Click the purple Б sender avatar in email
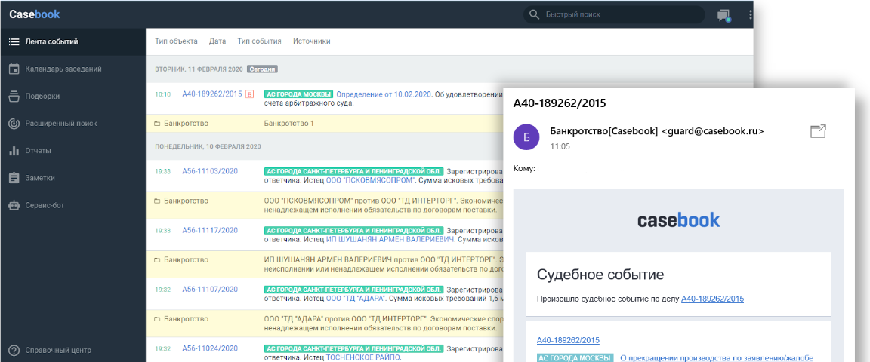Viewport: 870px width, 362px height. (527, 137)
